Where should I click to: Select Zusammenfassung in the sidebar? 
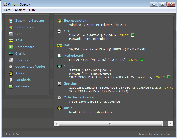click(30, 21)
